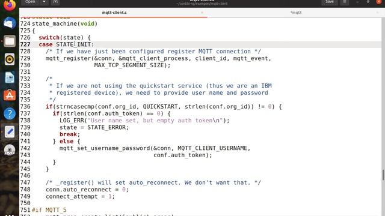
Task: Click 'mqtt_set_username_password' on line 742
Action: (x=105, y=148)
